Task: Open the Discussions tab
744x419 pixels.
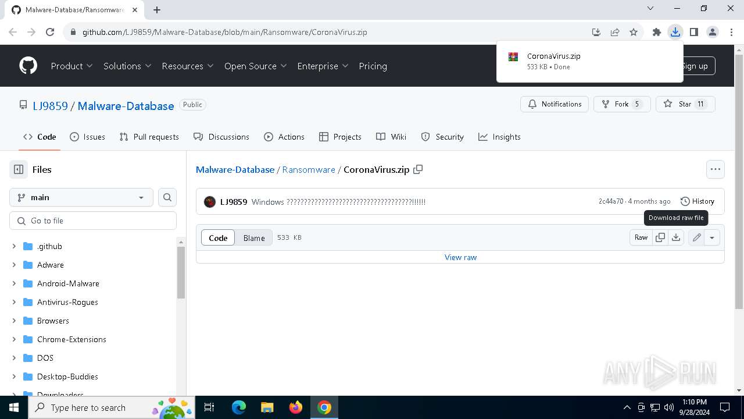Action: coord(221,137)
